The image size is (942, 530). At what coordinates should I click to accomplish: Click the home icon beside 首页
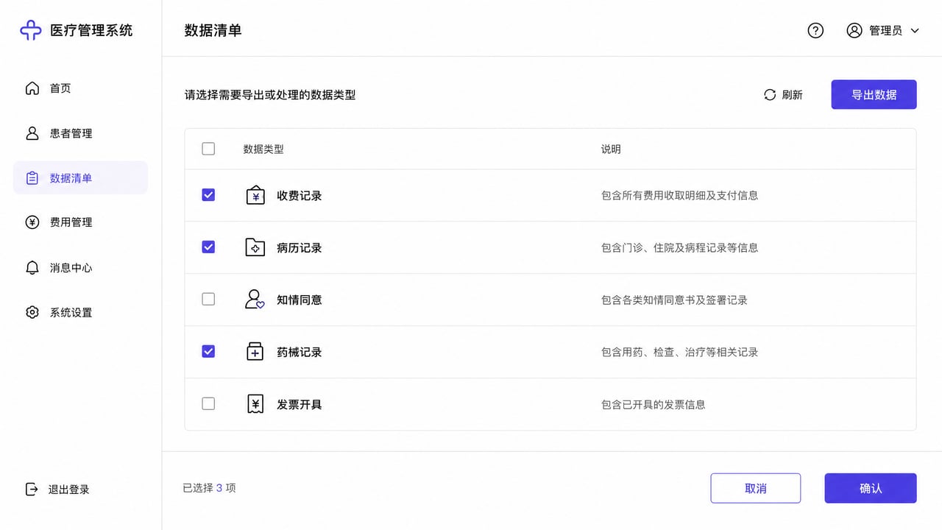tap(32, 88)
